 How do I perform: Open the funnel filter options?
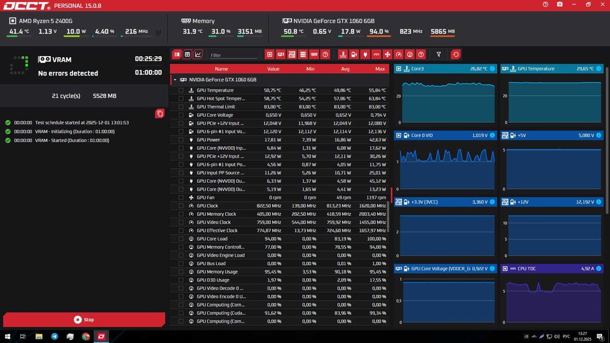coord(439,54)
